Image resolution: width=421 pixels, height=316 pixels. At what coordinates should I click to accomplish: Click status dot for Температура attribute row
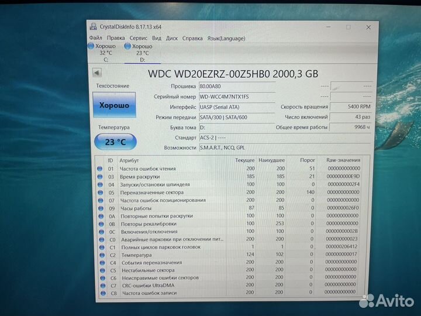[102, 255]
